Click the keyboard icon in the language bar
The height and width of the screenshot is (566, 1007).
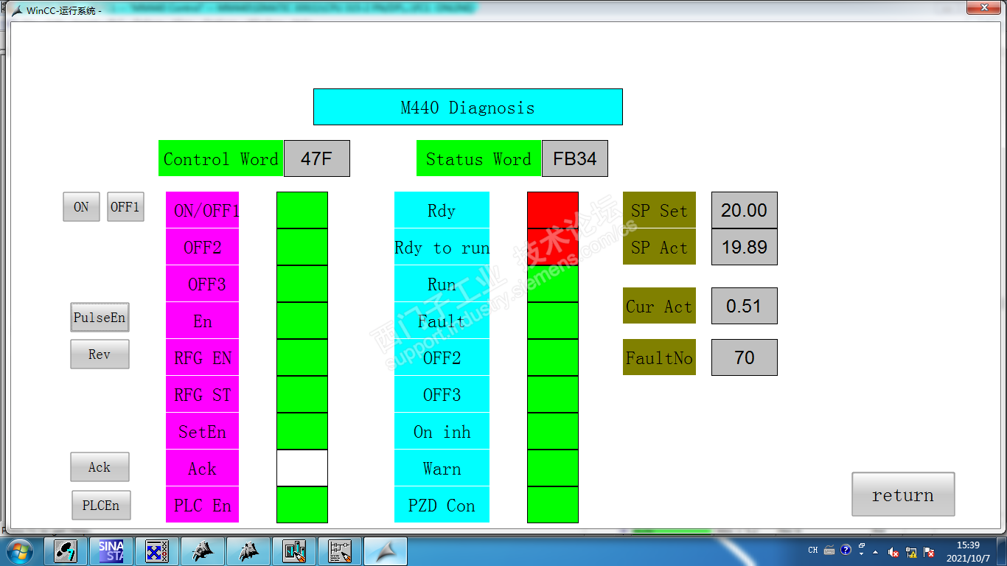[829, 550]
